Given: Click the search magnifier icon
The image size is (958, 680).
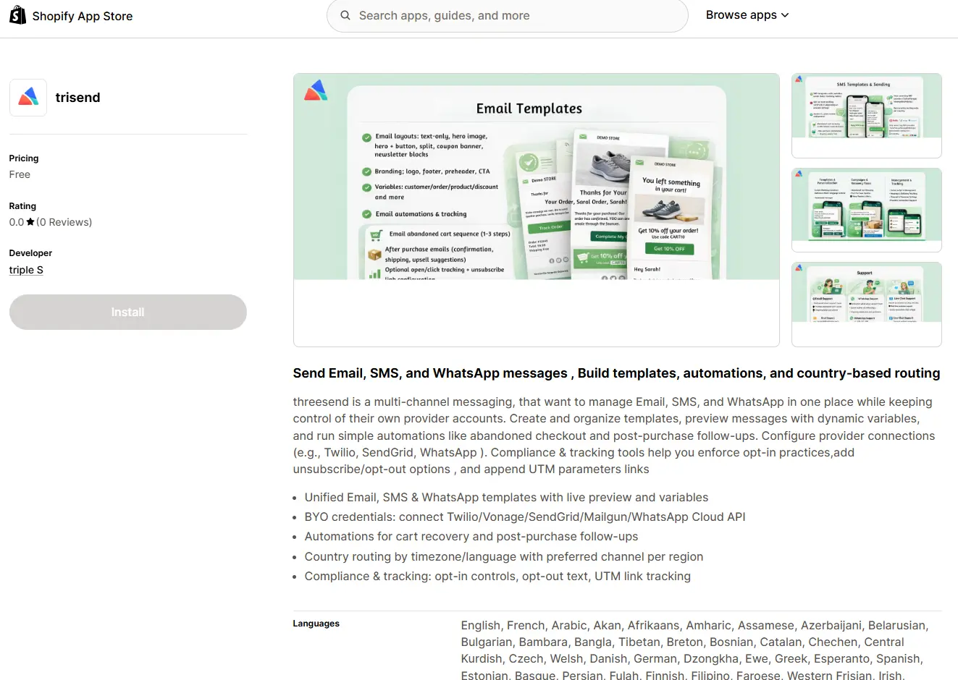Looking at the screenshot, I should (345, 15).
